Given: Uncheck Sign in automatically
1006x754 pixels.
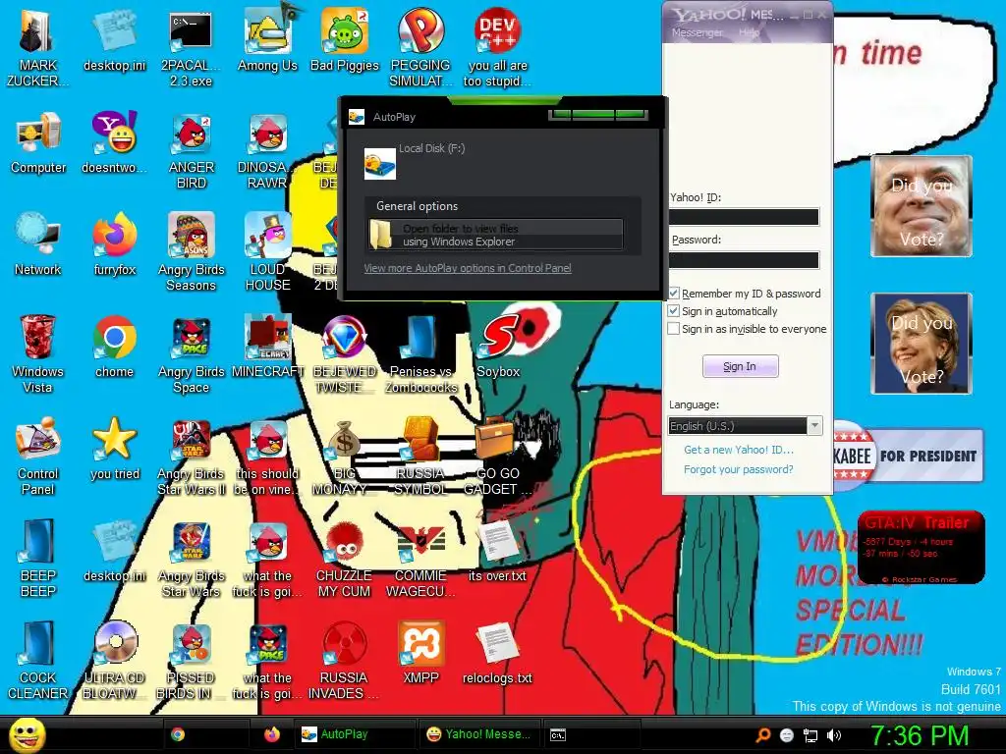Looking at the screenshot, I should [x=674, y=311].
